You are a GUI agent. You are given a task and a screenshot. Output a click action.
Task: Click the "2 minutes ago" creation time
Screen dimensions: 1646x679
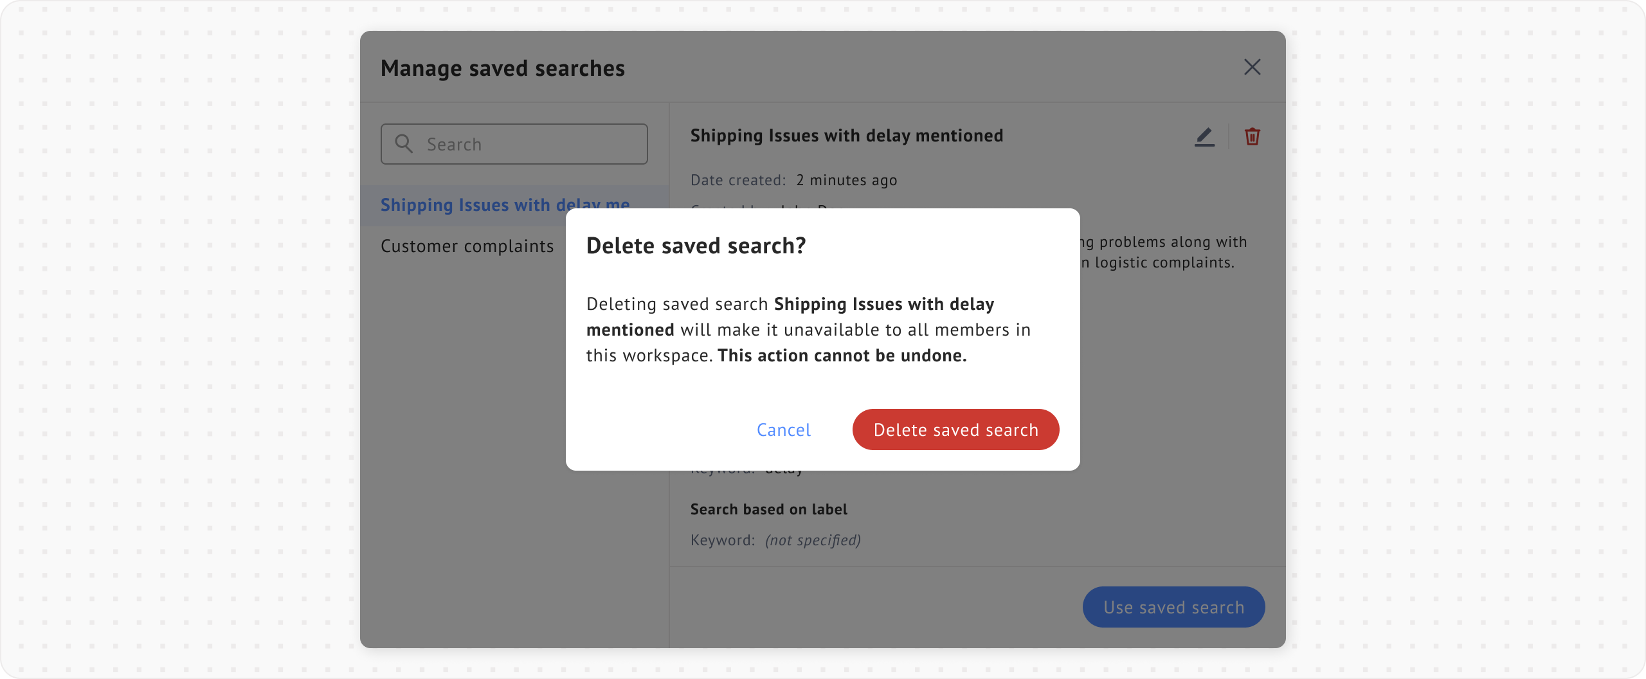pos(846,180)
